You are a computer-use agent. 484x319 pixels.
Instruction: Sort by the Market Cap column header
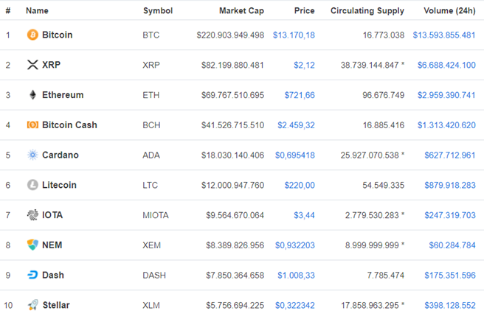[241, 11]
